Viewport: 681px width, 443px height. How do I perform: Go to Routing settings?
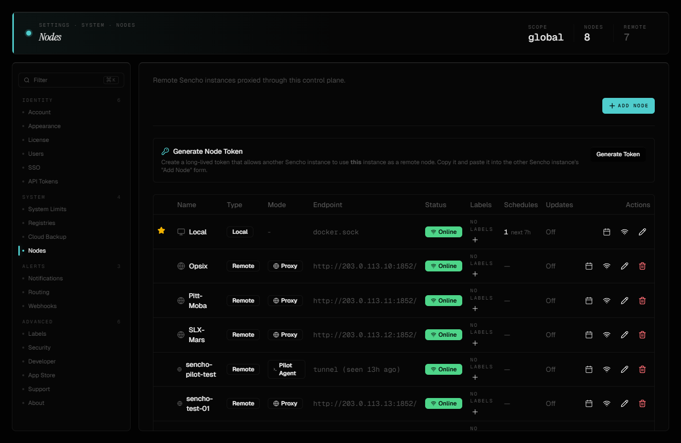click(39, 292)
